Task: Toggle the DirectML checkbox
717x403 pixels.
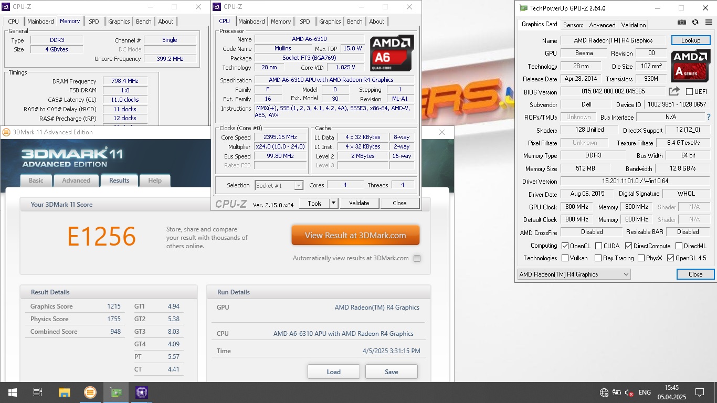Action: pos(679,246)
